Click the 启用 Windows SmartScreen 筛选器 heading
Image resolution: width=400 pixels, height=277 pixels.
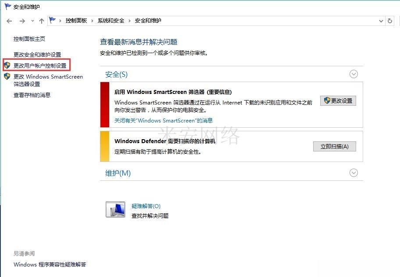pyautogui.click(x=173, y=92)
